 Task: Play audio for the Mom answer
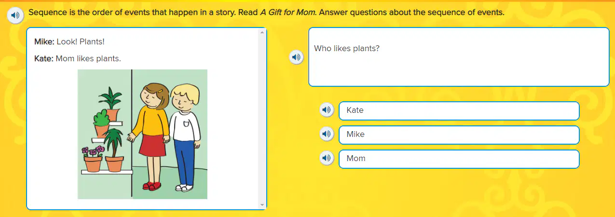(x=327, y=158)
